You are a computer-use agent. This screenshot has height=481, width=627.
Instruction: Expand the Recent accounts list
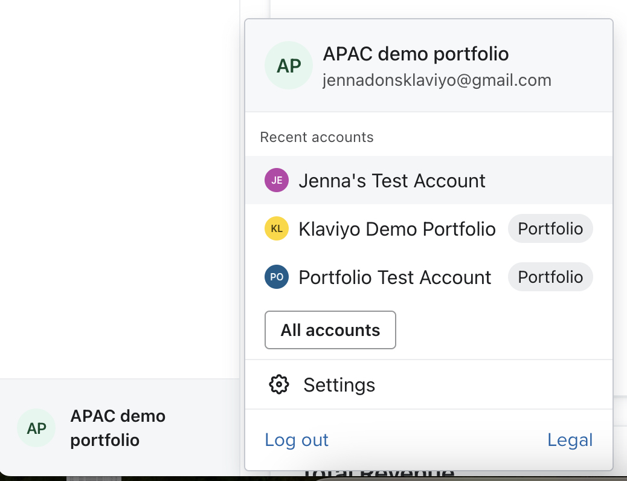(317, 137)
